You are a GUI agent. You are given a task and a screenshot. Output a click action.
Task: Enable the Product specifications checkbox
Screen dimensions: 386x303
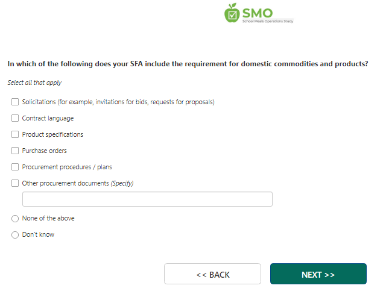pyautogui.click(x=15, y=134)
